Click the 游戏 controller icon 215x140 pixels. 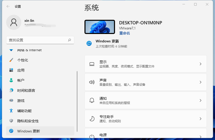pyautogui.click(x=11, y=100)
